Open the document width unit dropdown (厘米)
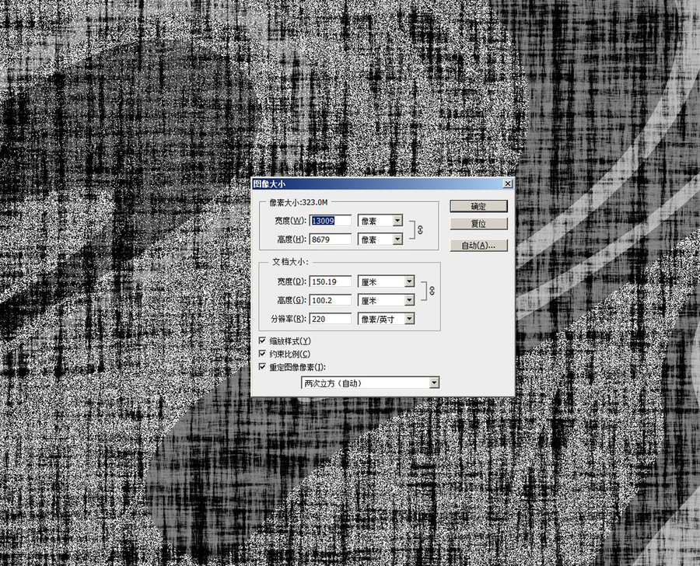 [386, 281]
